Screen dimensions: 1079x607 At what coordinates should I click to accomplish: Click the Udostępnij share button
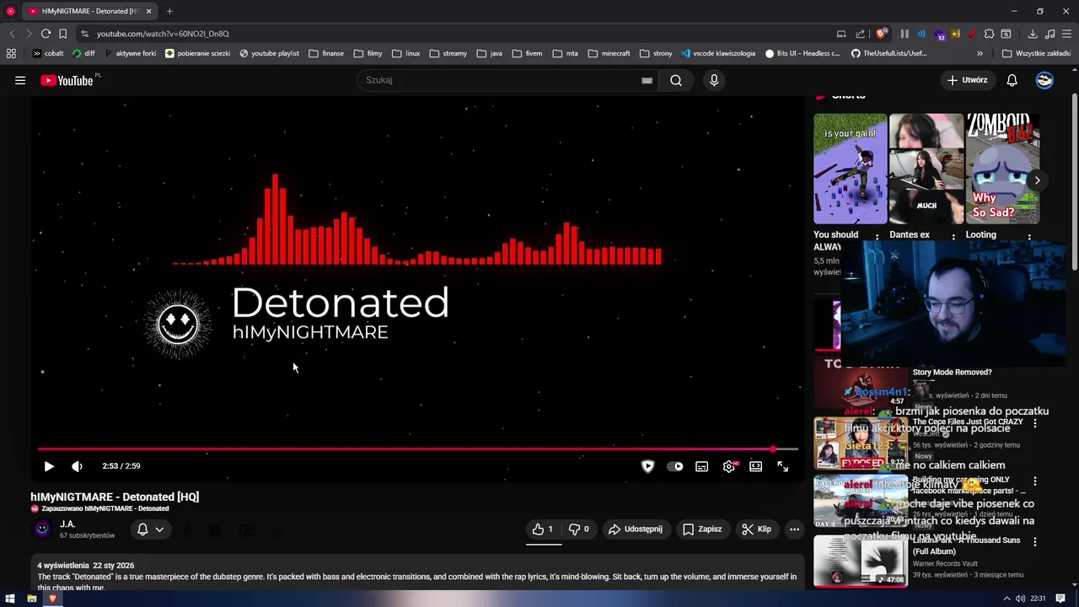click(x=636, y=529)
